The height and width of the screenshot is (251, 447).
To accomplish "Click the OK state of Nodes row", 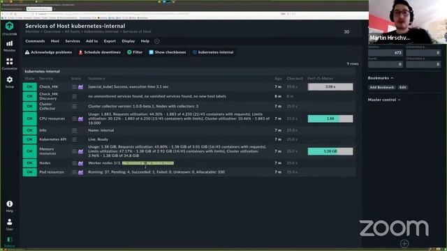I will 29,163.
